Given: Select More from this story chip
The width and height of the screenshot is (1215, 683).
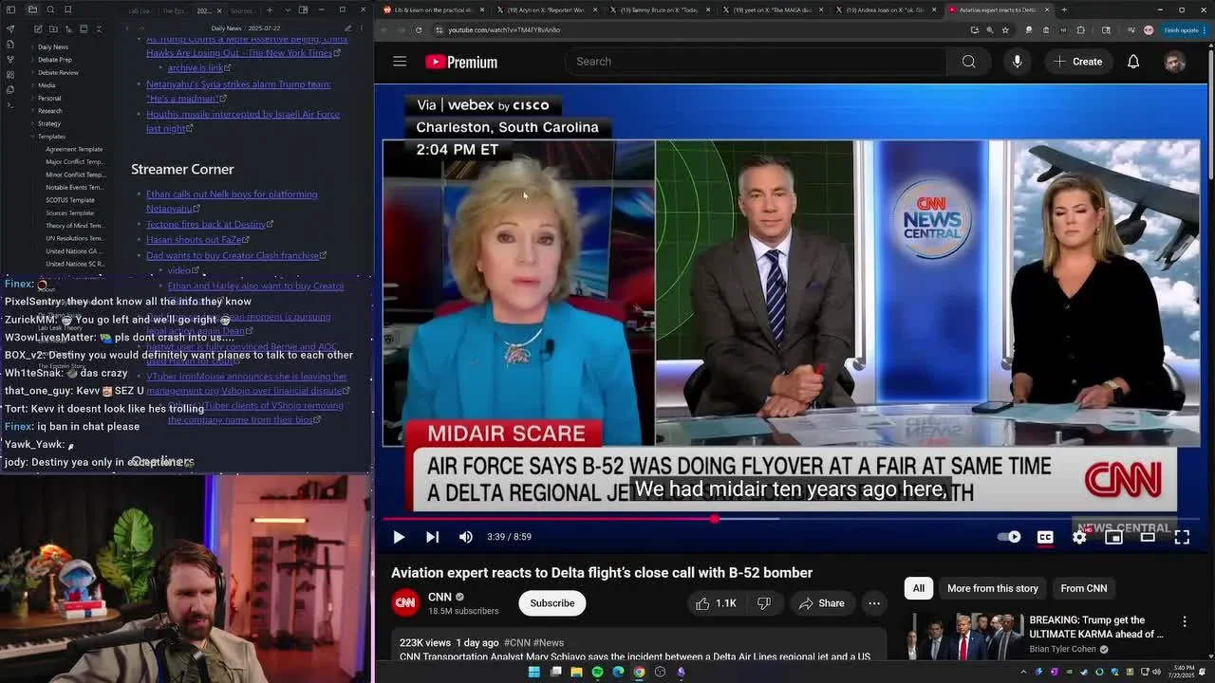Looking at the screenshot, I should pos(992,588).
